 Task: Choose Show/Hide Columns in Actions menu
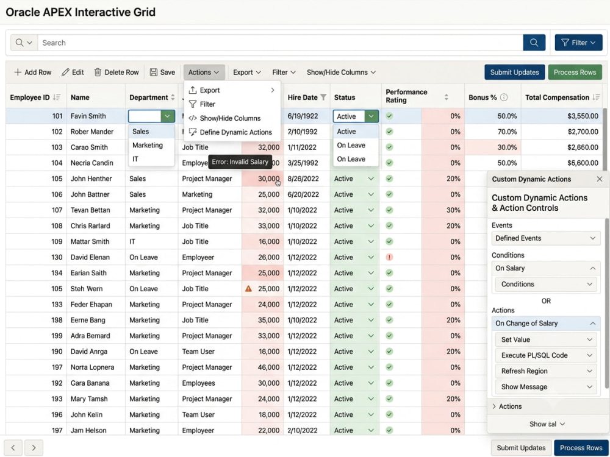[232, 118]
